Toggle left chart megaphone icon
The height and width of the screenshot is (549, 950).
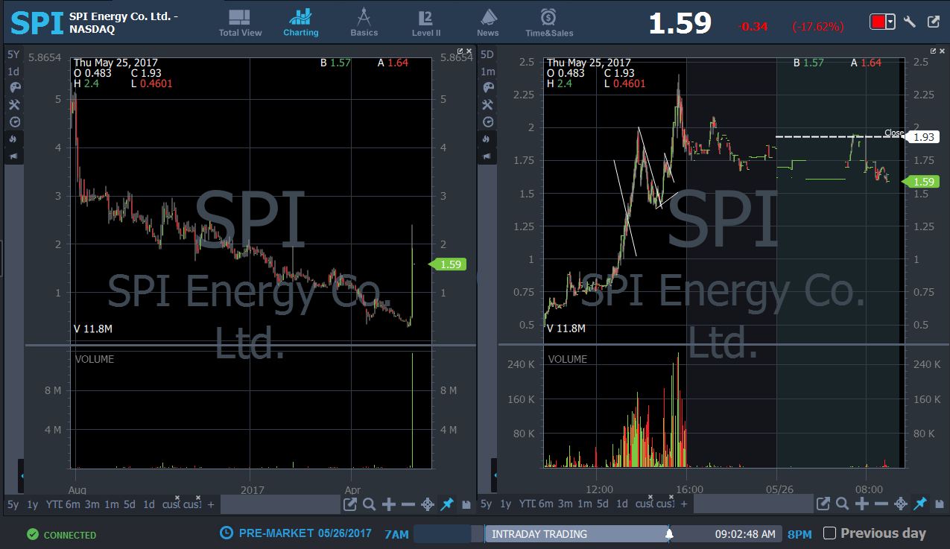[15, 156]
